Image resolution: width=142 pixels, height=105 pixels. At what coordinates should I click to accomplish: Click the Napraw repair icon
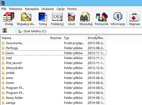point(135,17)
